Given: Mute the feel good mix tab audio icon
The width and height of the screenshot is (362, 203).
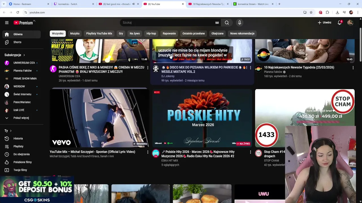Looking at the screenshot, I should tap(133, 4).
